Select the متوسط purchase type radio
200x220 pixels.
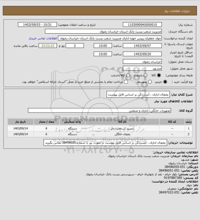point(150,82)
